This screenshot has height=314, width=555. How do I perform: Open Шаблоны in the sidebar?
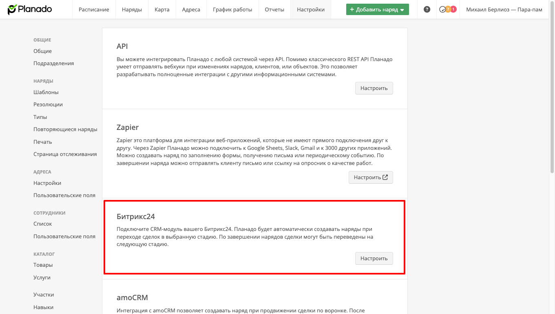pyautogui.click(x=46, y=92)
